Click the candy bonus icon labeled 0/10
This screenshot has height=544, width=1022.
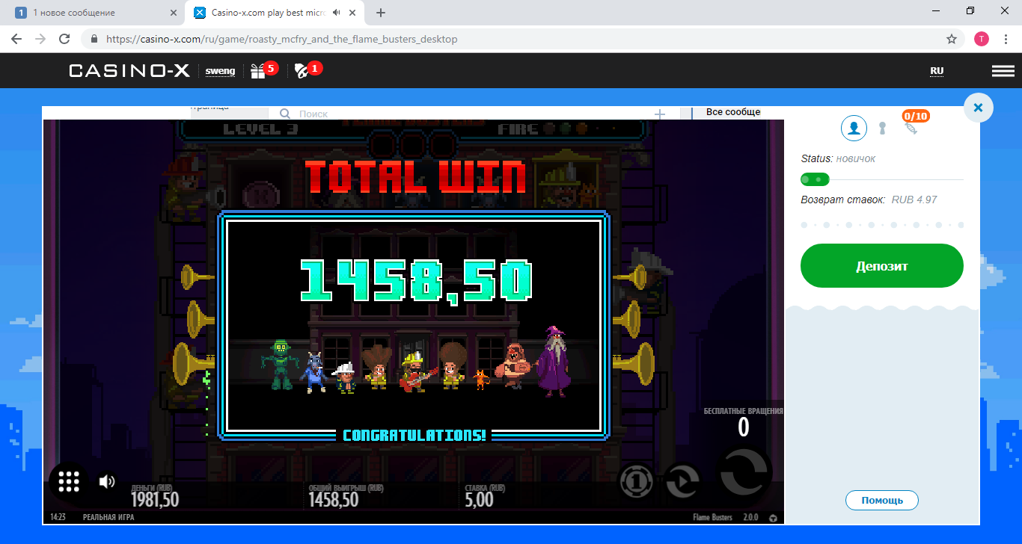(x=914, y=124)
